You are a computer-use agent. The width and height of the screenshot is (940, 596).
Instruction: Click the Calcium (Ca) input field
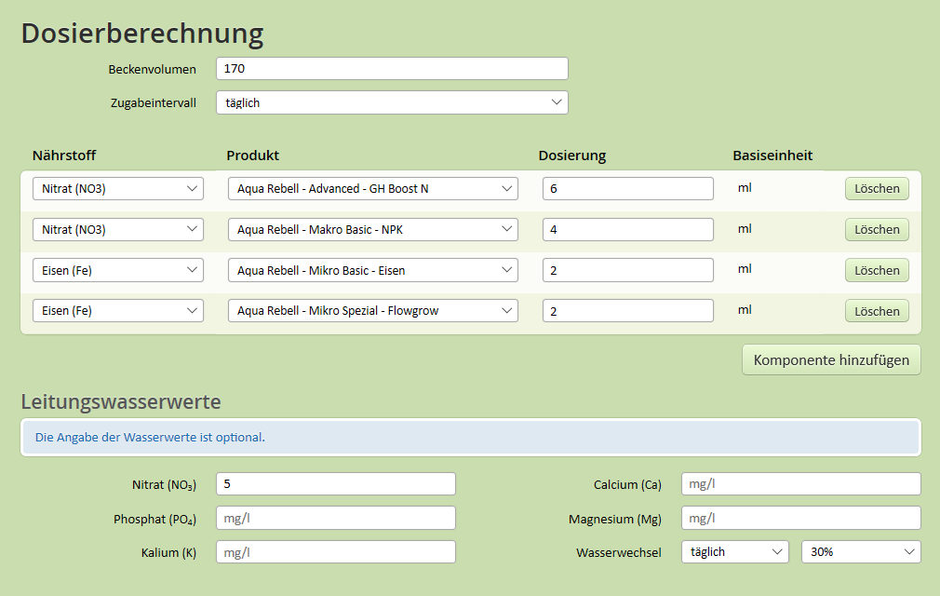(x=800, y=484)
